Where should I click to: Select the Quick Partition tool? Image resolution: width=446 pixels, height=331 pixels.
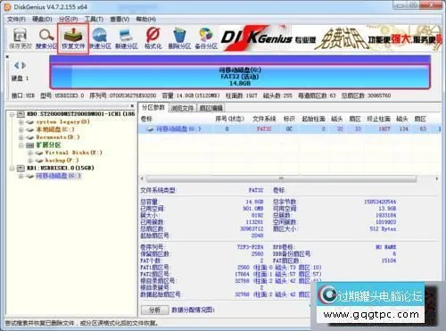coord(100,38)
